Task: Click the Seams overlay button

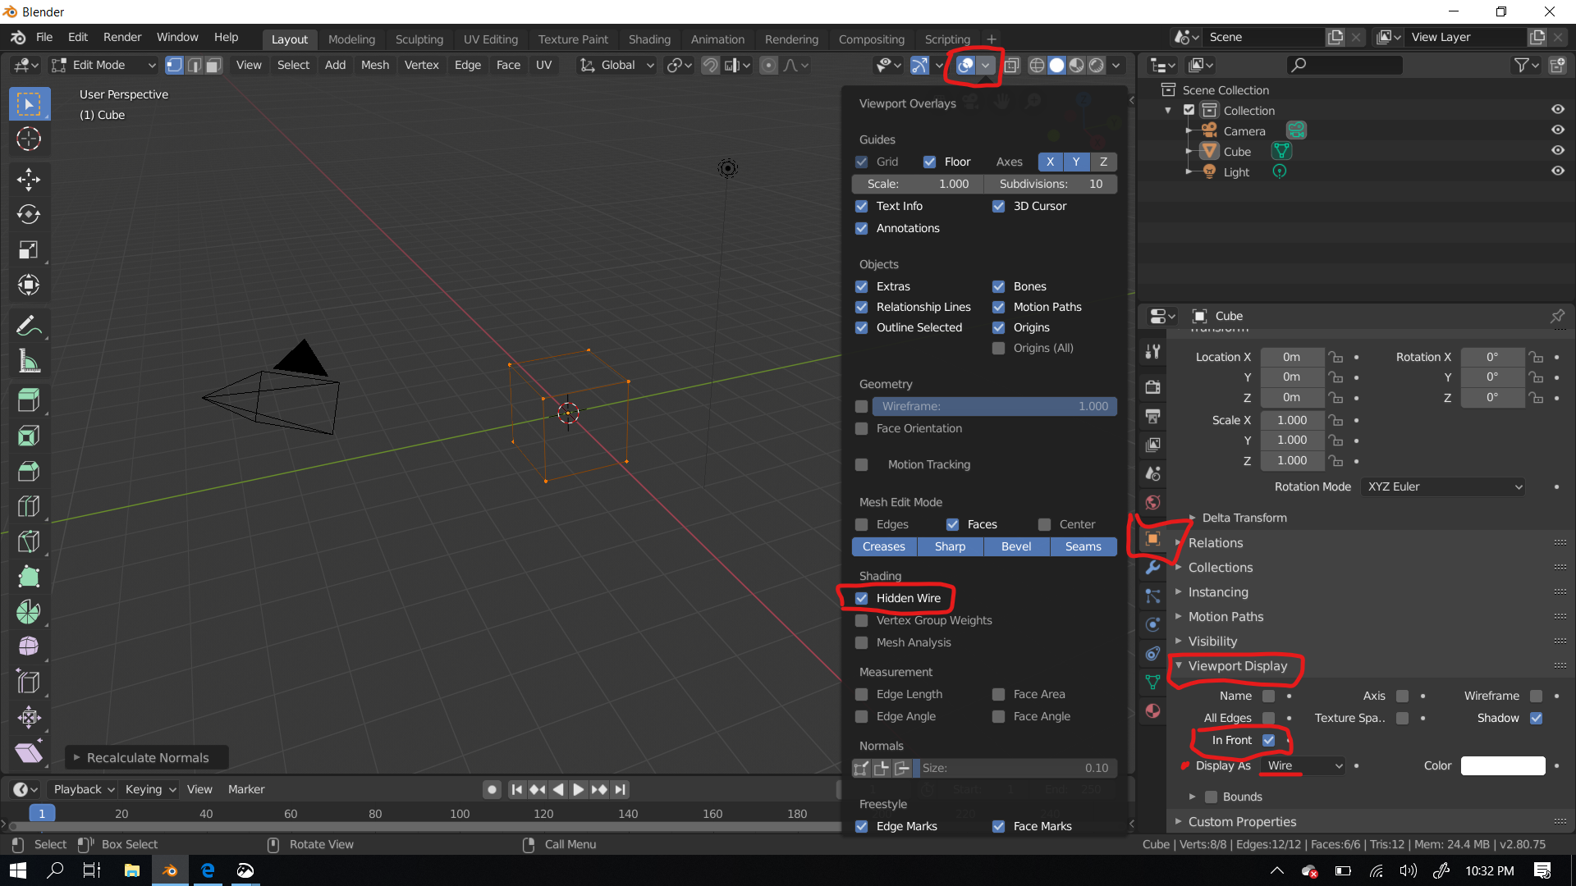Action: point(1083,546)
